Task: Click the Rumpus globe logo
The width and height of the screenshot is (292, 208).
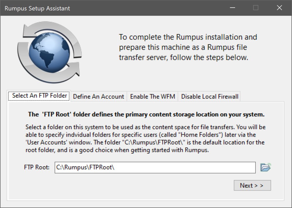Action: (x=49, y=52)
